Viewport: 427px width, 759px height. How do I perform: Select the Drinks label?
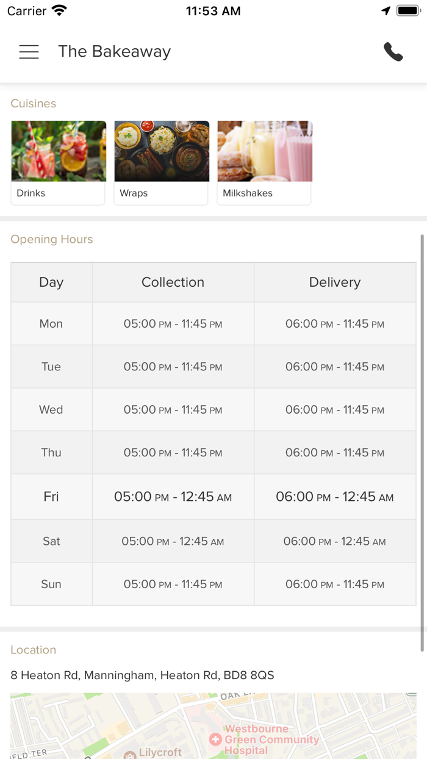[x=31, y=193]
